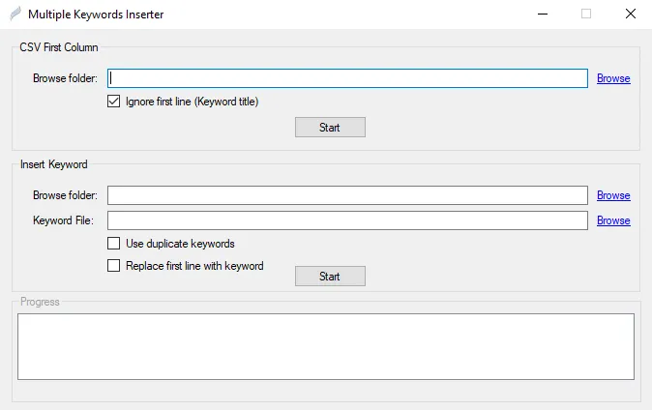
Task: Focus the Keyword File text field
Action: 347,220
